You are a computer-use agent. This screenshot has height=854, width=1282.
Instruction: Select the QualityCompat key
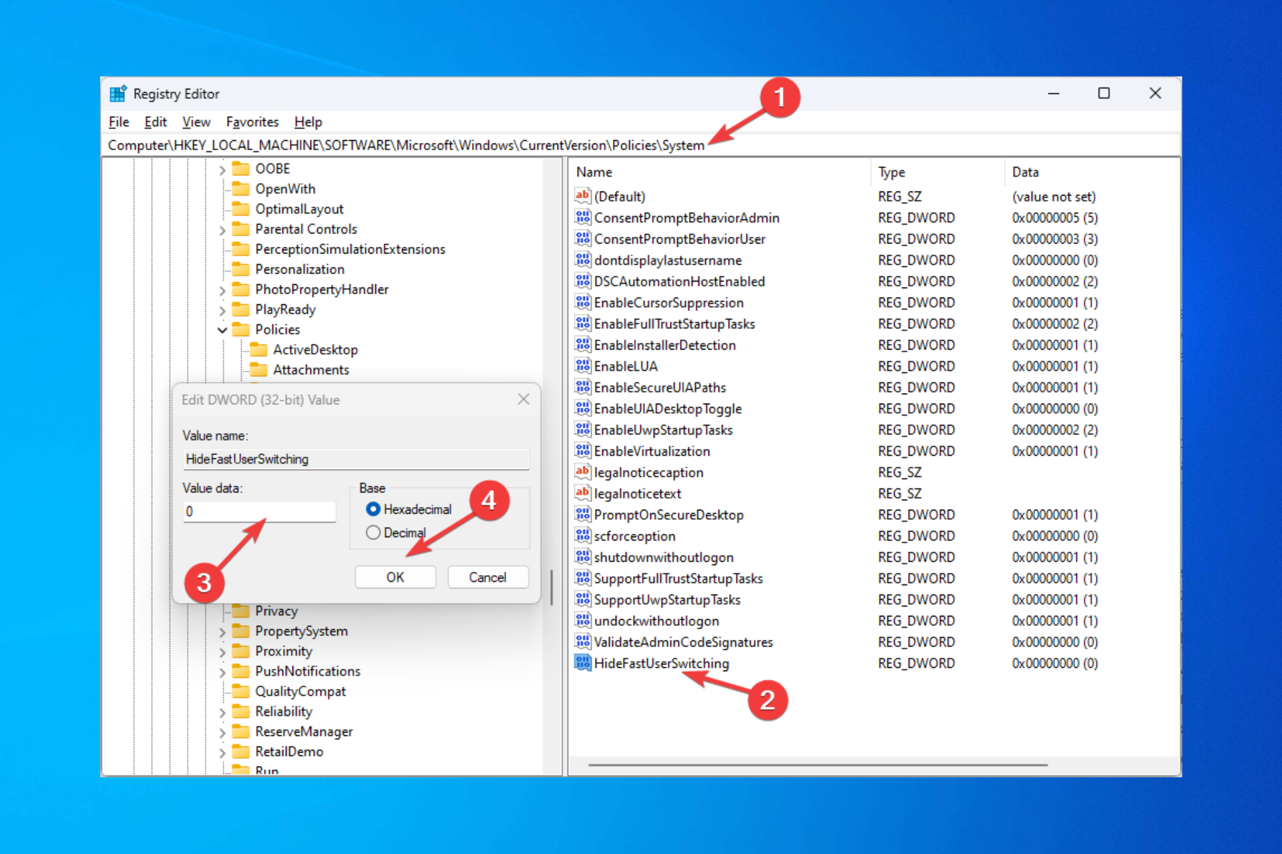pyautogui.click(x=300, y=691)
